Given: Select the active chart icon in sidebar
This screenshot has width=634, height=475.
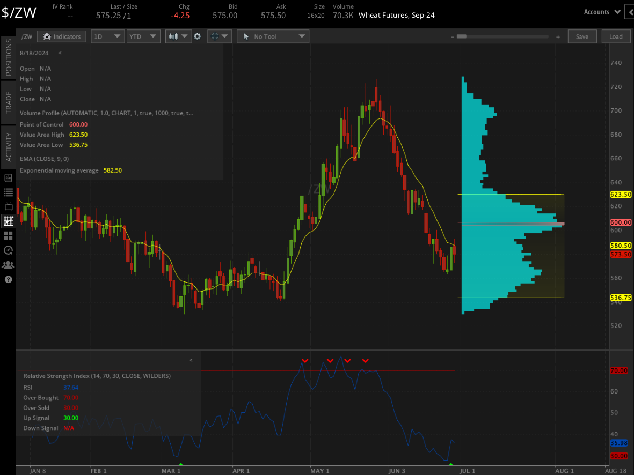Looking at the screenshot, I should tap(8, 221).
